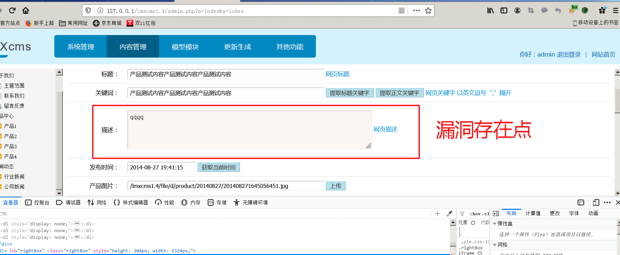The image size is (620, 255).
Task: Select the 计算值 sidebar tab
Action: tap(533, 213)
